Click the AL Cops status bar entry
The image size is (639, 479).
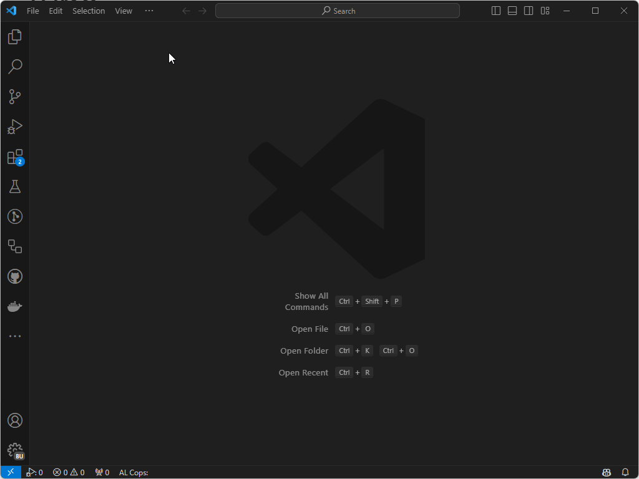tap(134, 473)
